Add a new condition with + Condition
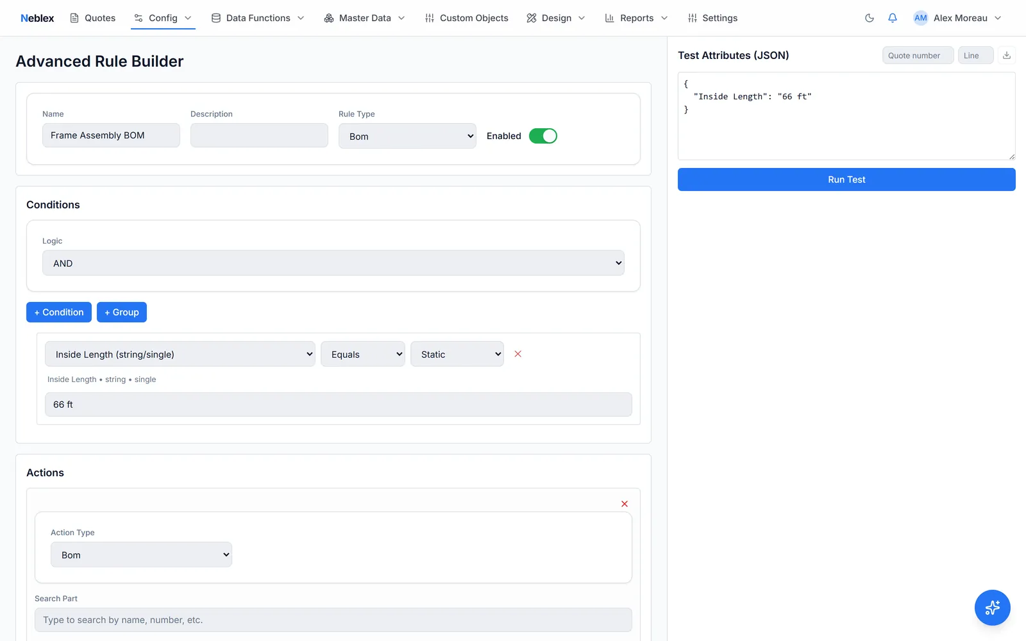Image resolution: width=1026 pixels, height=641 pixels. [59, 312]
